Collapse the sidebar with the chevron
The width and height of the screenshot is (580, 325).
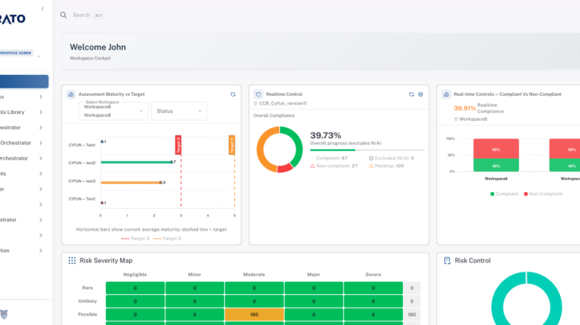[42, 9]
